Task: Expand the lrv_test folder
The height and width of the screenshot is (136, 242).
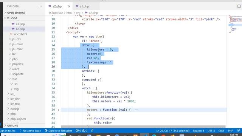Action: point(15,104)
